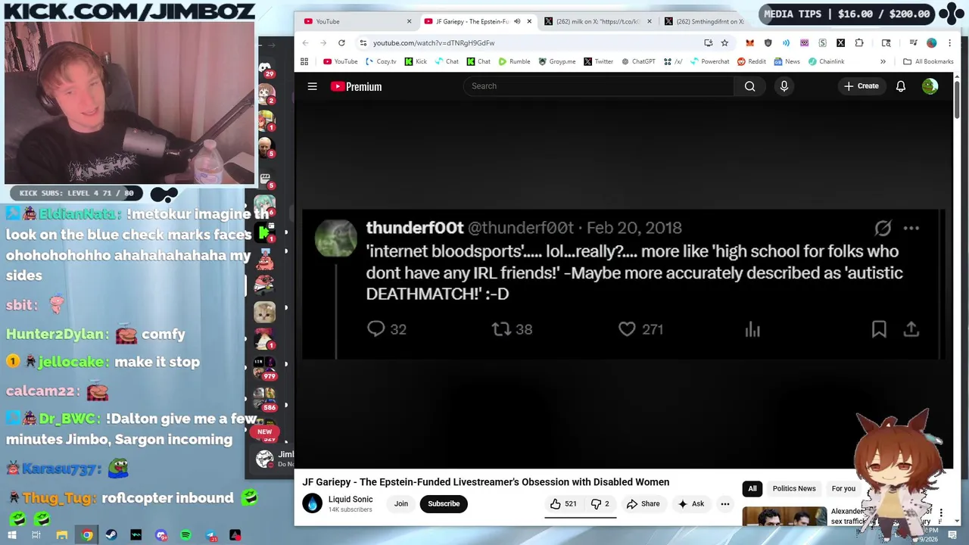Click the tweet's reply icon with 32
969x545 pixels.
point(376,329)
